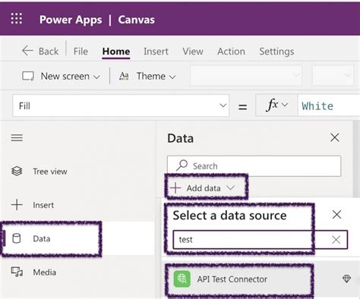The image size is (360, 299).
Task: Click the Power Apps title
Action: (x=71, y=20)
